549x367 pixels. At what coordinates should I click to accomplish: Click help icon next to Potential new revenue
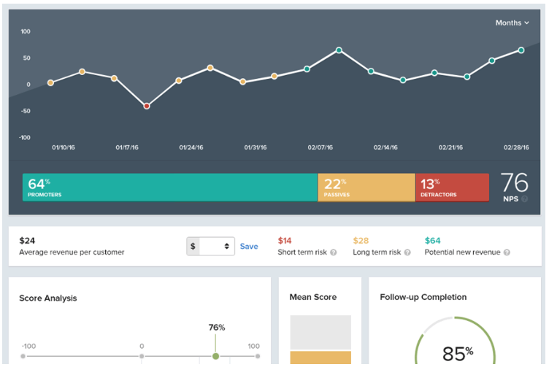pos(507,252)
